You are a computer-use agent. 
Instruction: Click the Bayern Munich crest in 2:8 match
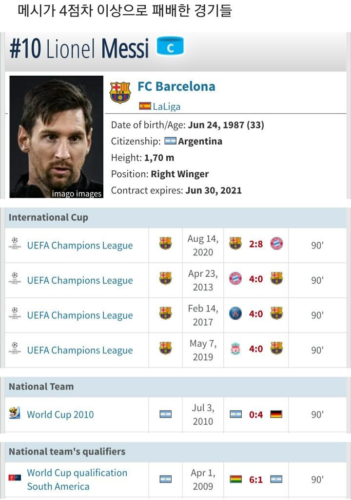[x=276, y=244]
